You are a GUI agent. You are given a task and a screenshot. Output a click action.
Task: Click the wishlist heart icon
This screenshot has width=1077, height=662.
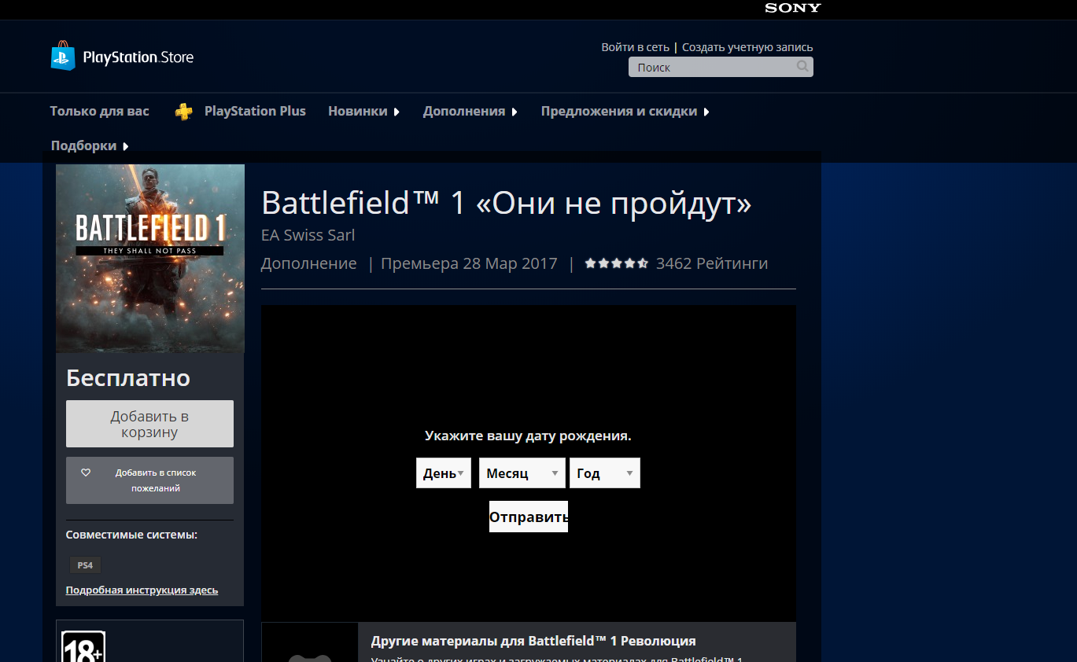pos(86,473)
